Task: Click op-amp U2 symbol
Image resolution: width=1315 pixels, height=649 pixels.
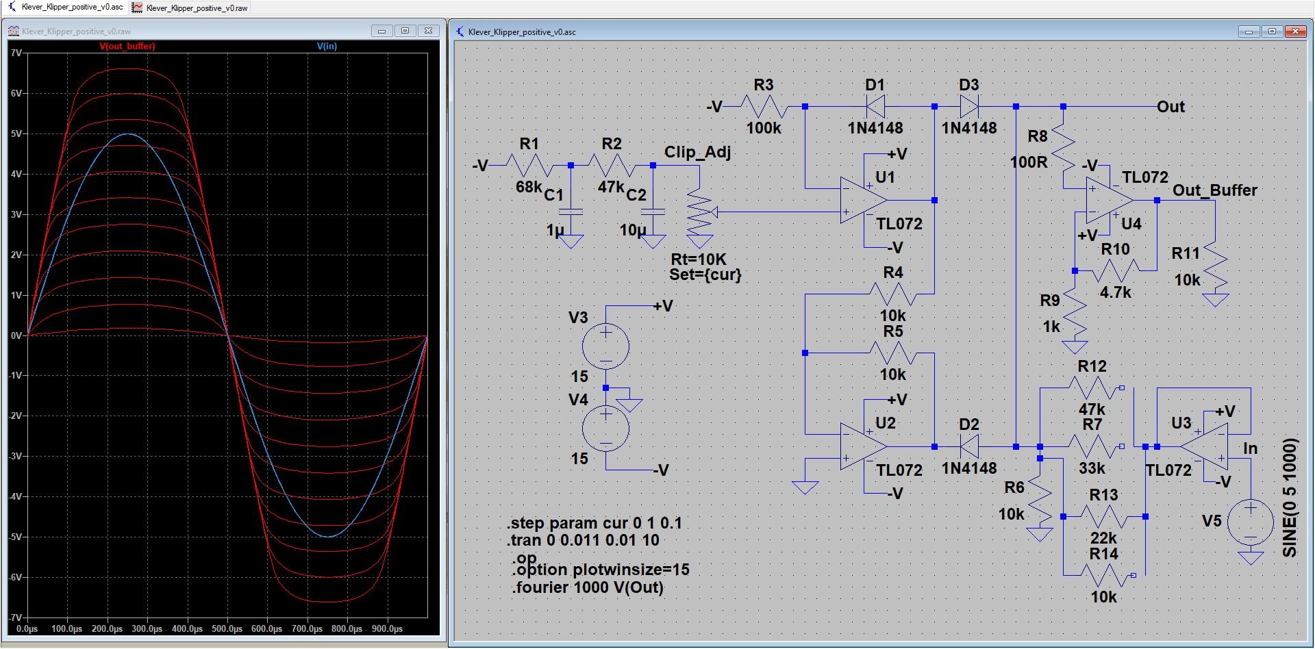Action: coord(864,446)
